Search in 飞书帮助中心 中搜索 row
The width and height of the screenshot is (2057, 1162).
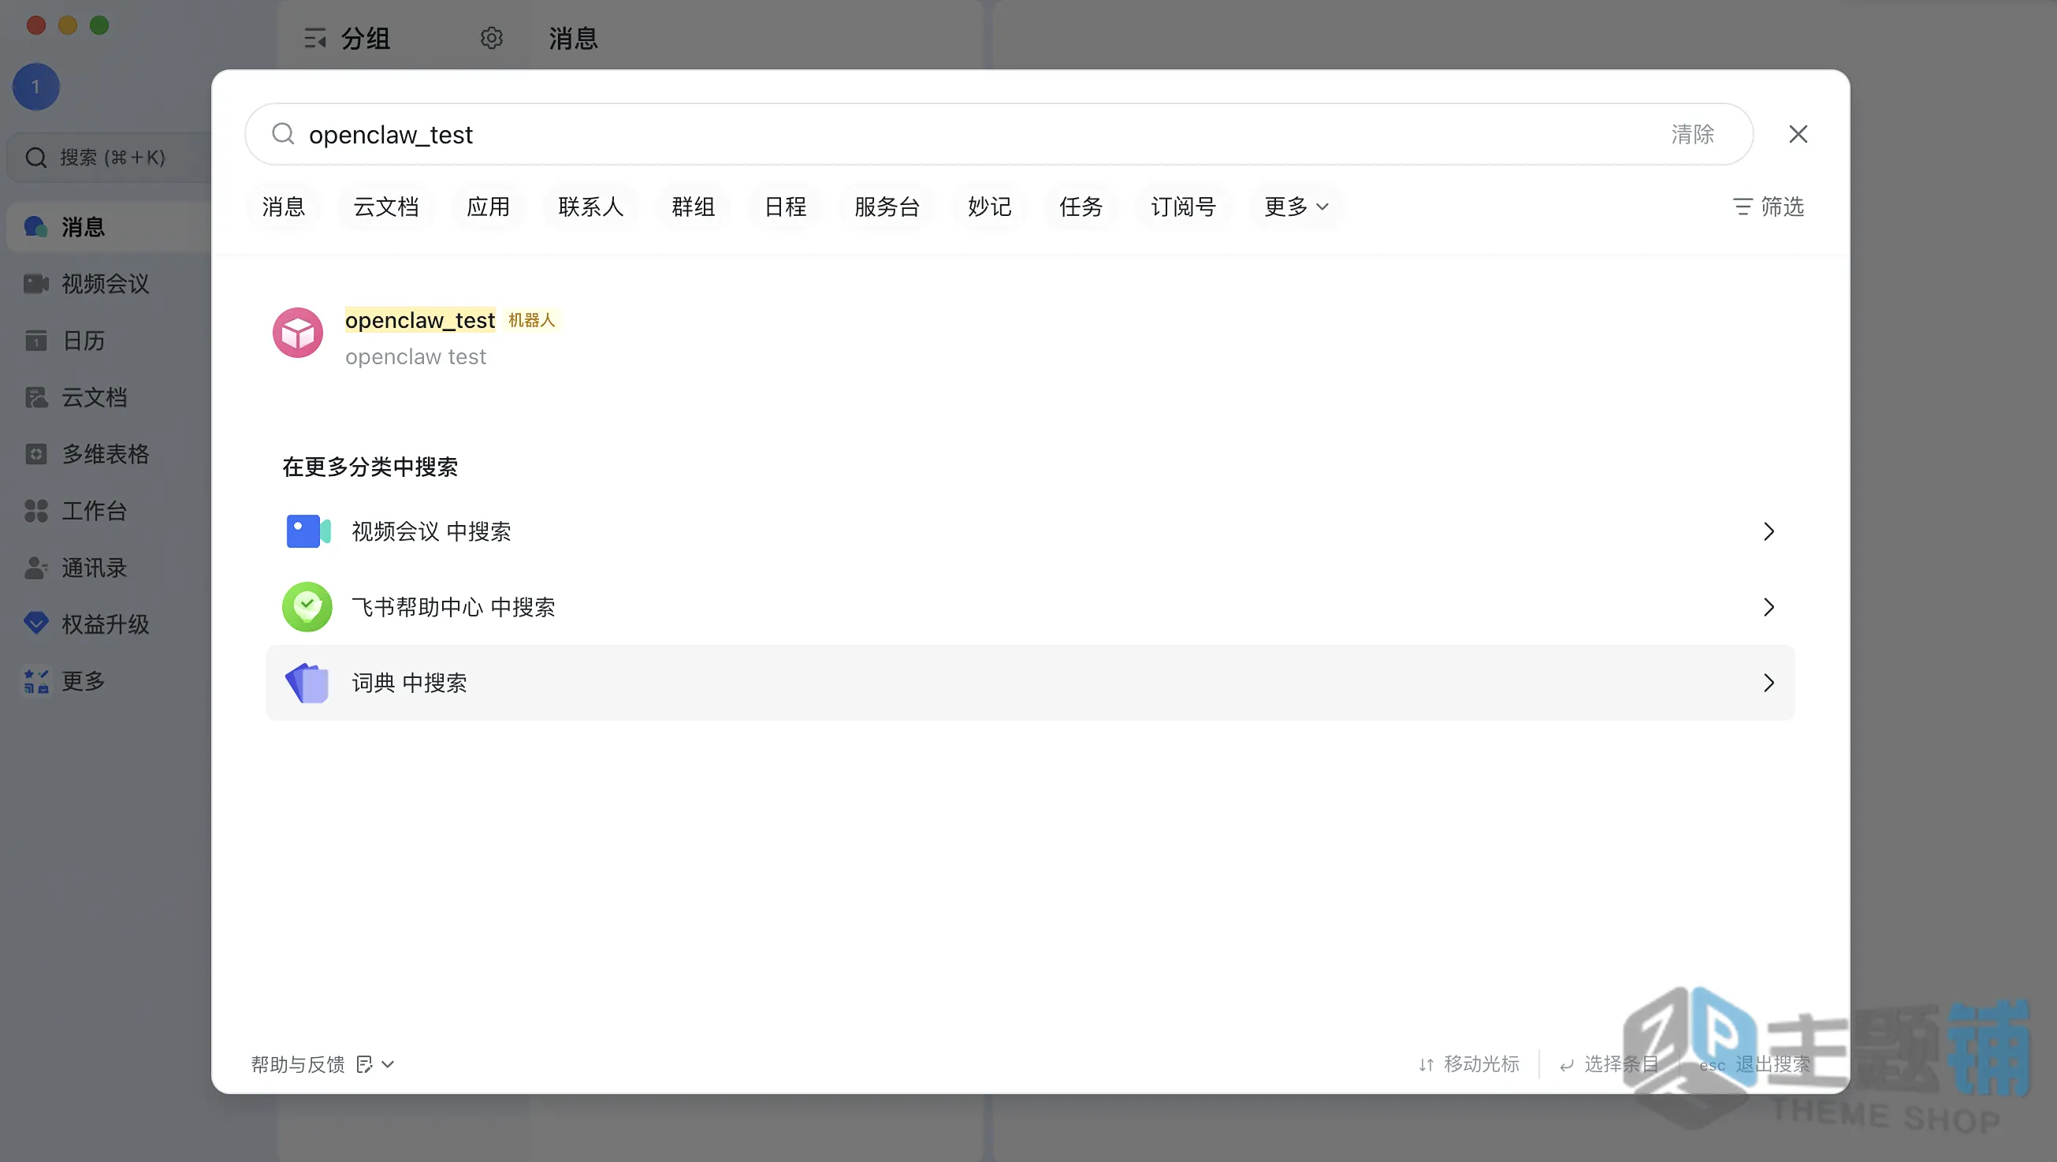coord(1030,607)
